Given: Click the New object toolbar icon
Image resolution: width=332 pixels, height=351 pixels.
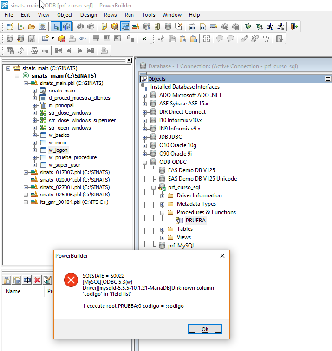Looking at the screenshot, I should coord(10,26).
